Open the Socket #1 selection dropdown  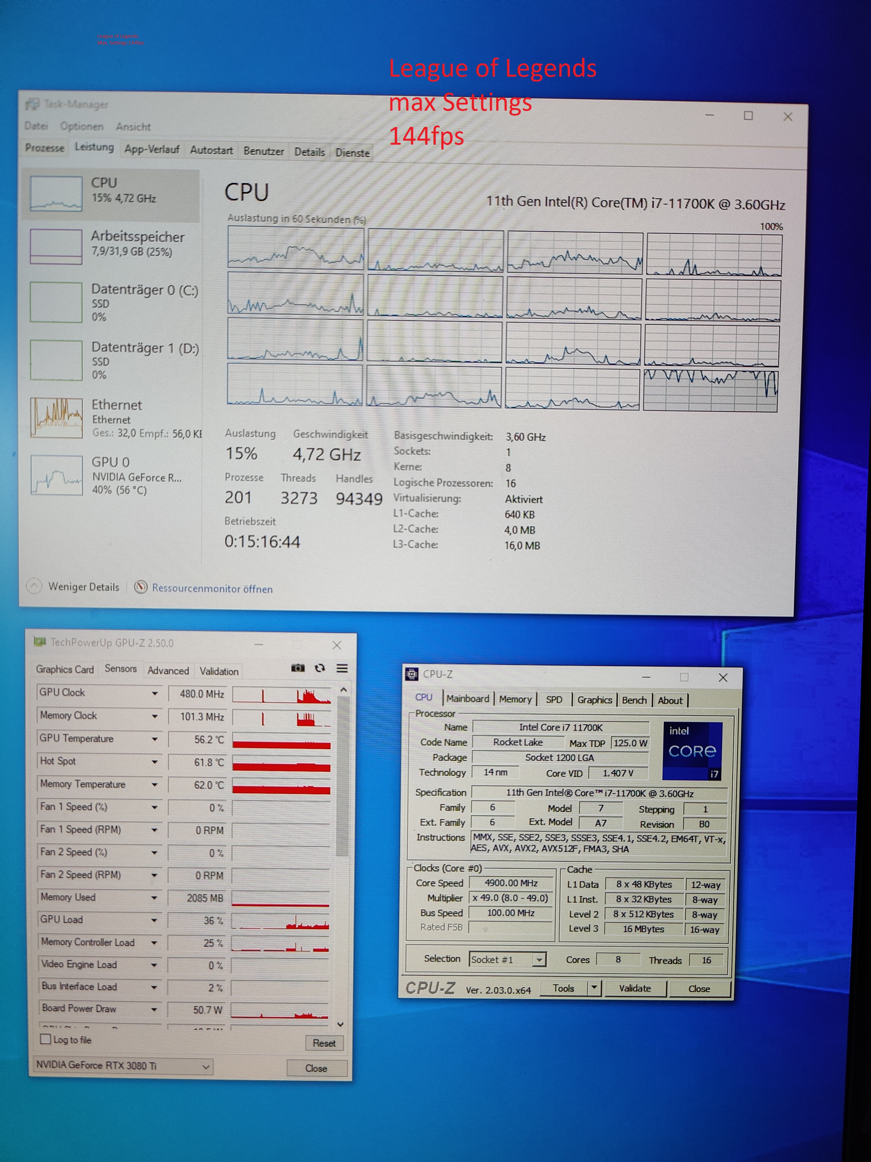pos(539,960)
